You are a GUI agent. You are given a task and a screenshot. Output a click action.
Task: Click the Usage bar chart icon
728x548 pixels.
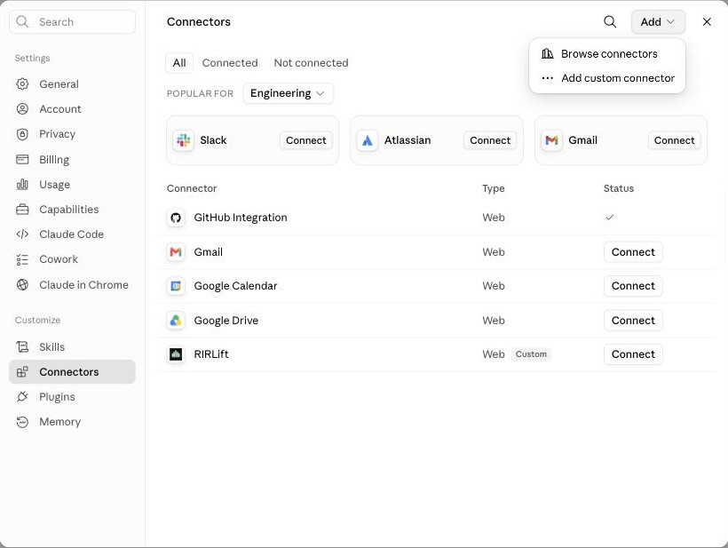[22, 185]
